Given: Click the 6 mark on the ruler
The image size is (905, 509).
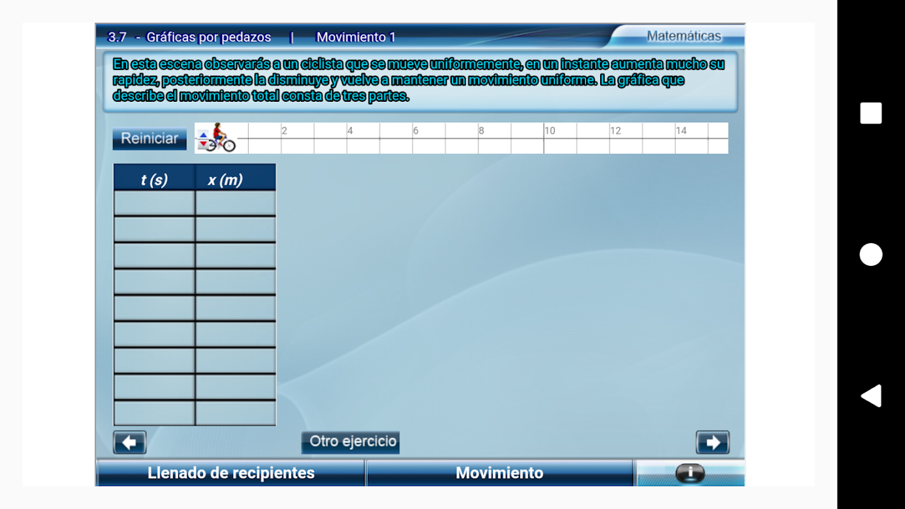Looking at the screenshot, I should coord(416,130).
